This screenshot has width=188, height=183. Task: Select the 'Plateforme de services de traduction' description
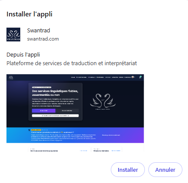coord(72,63)
